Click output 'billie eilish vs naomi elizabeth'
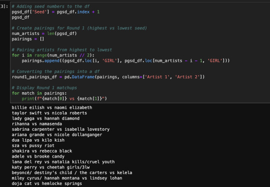Image resolution: width=270 pixels, height=187 pixels. pyautogui.click(x=52, y=108)
